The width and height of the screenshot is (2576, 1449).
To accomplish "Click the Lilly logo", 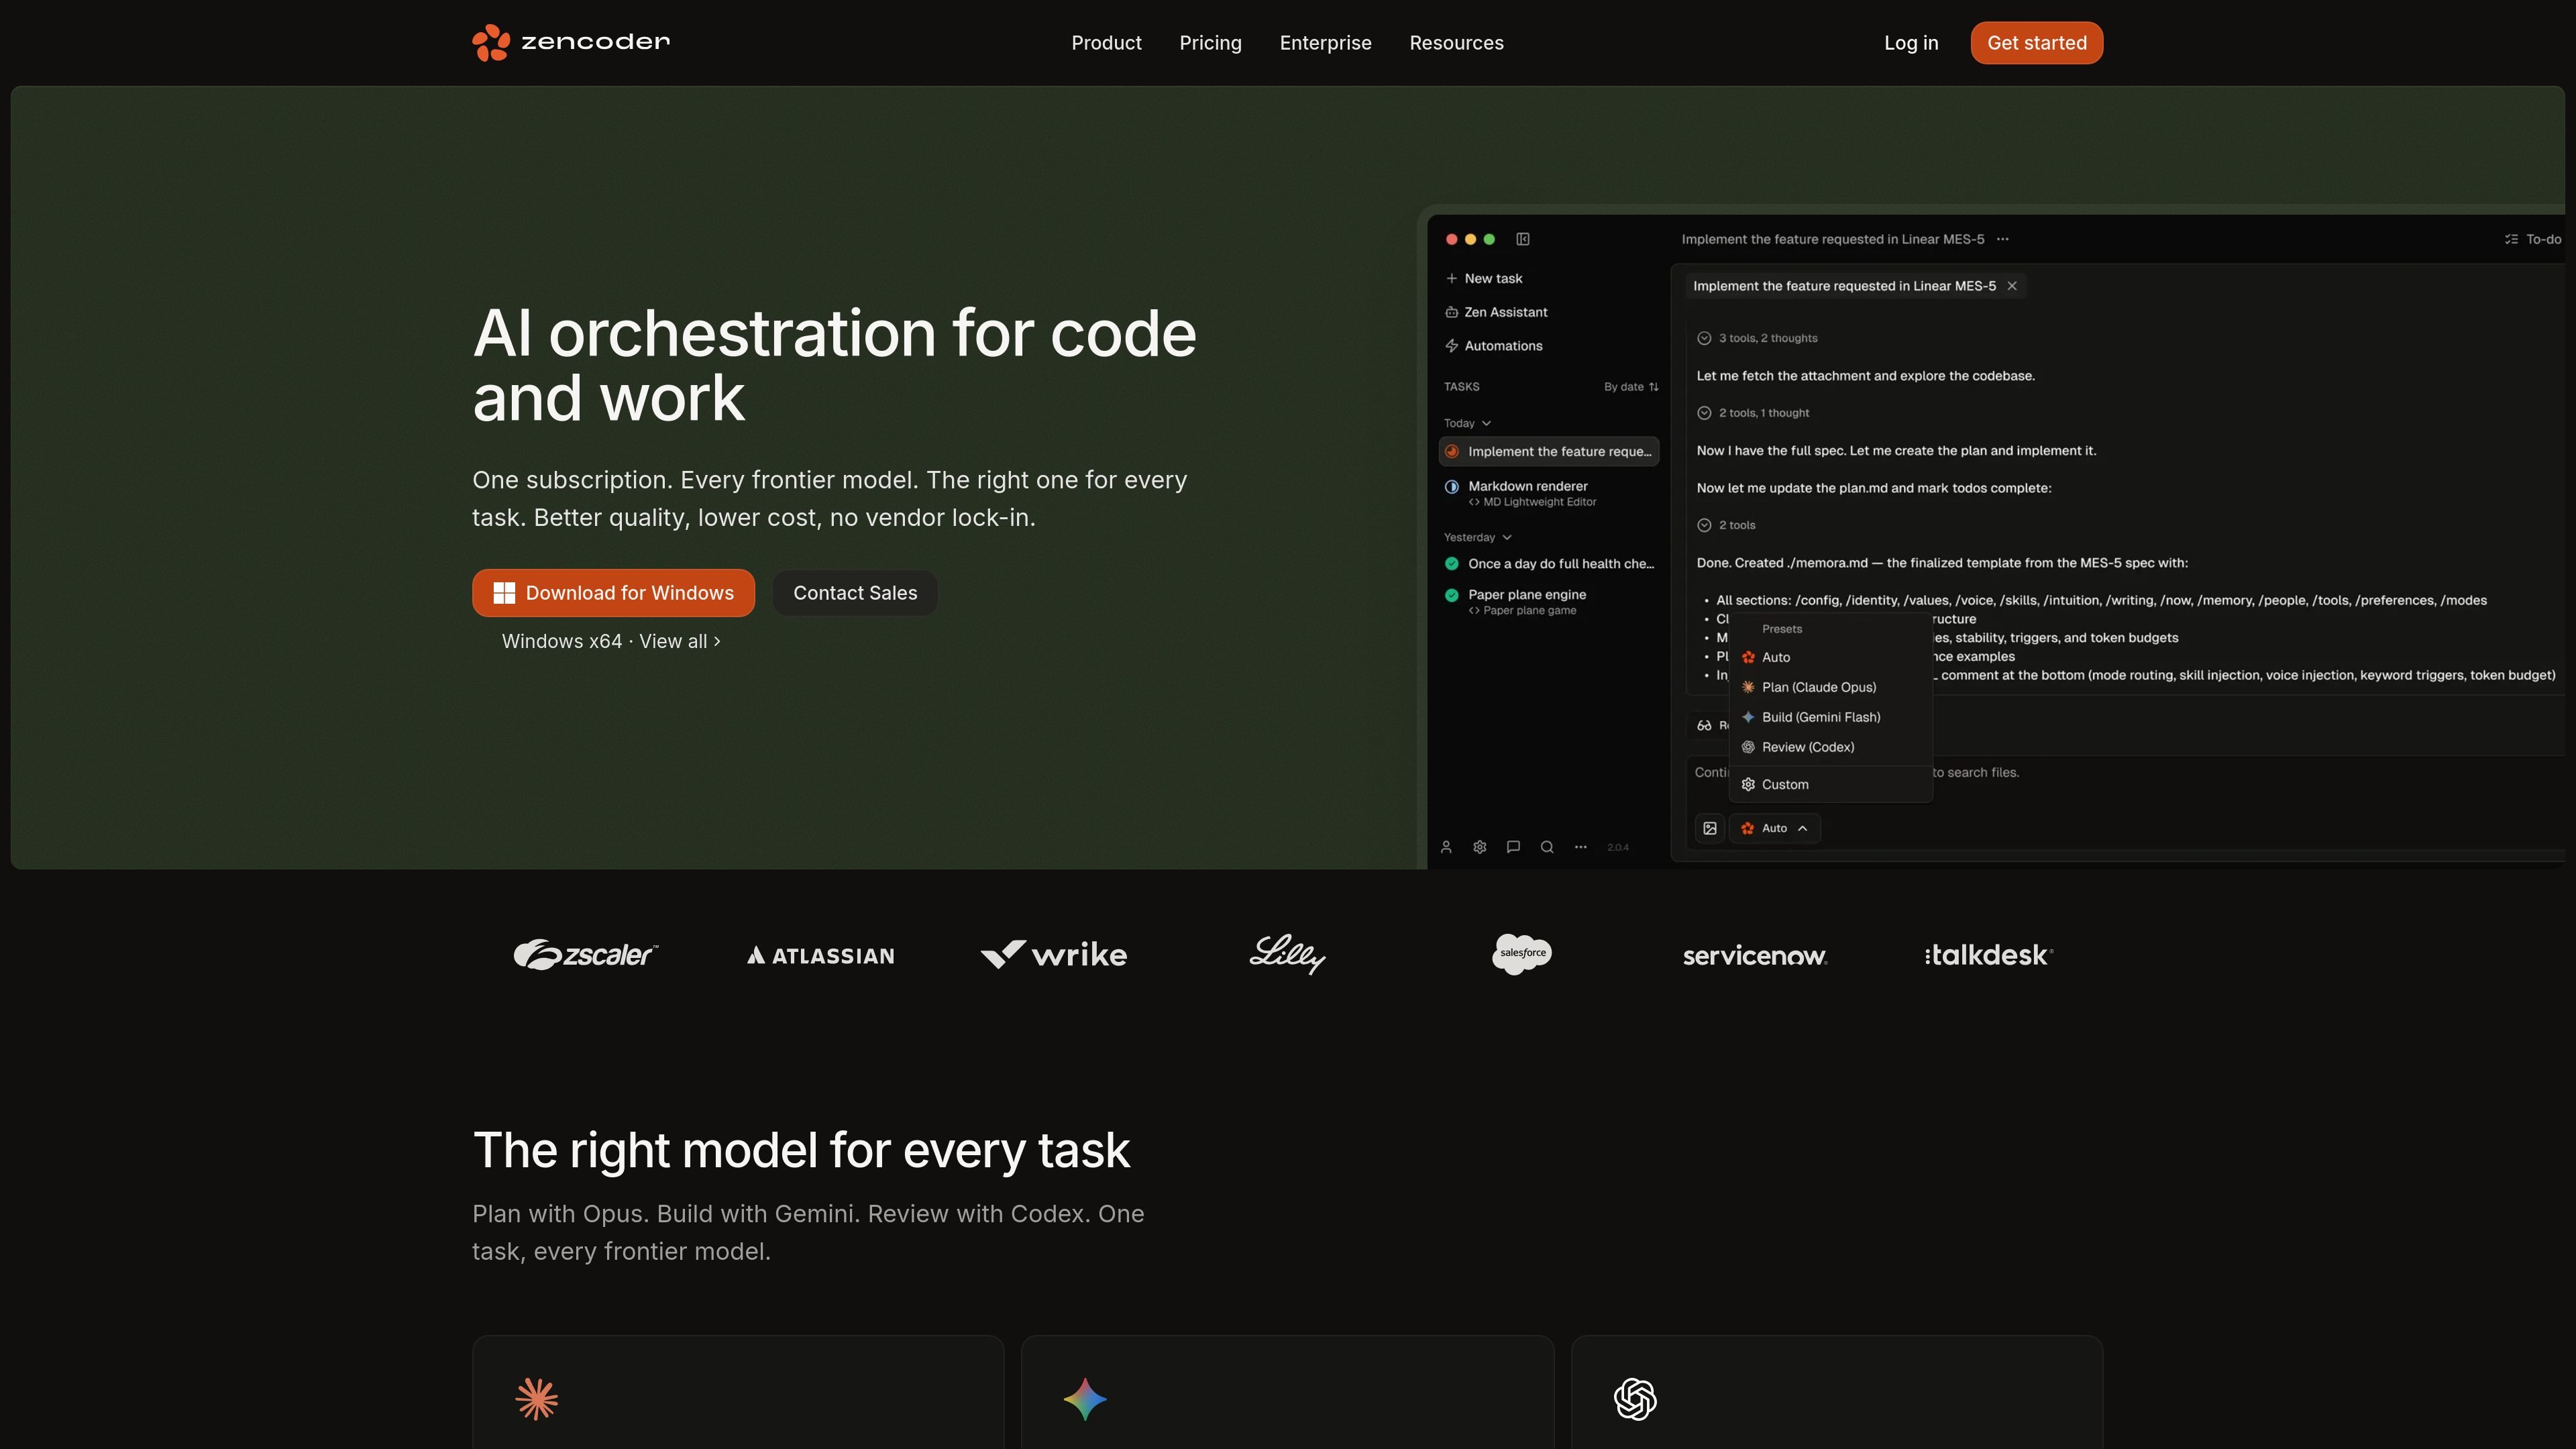I will [x=1287, y=955].
